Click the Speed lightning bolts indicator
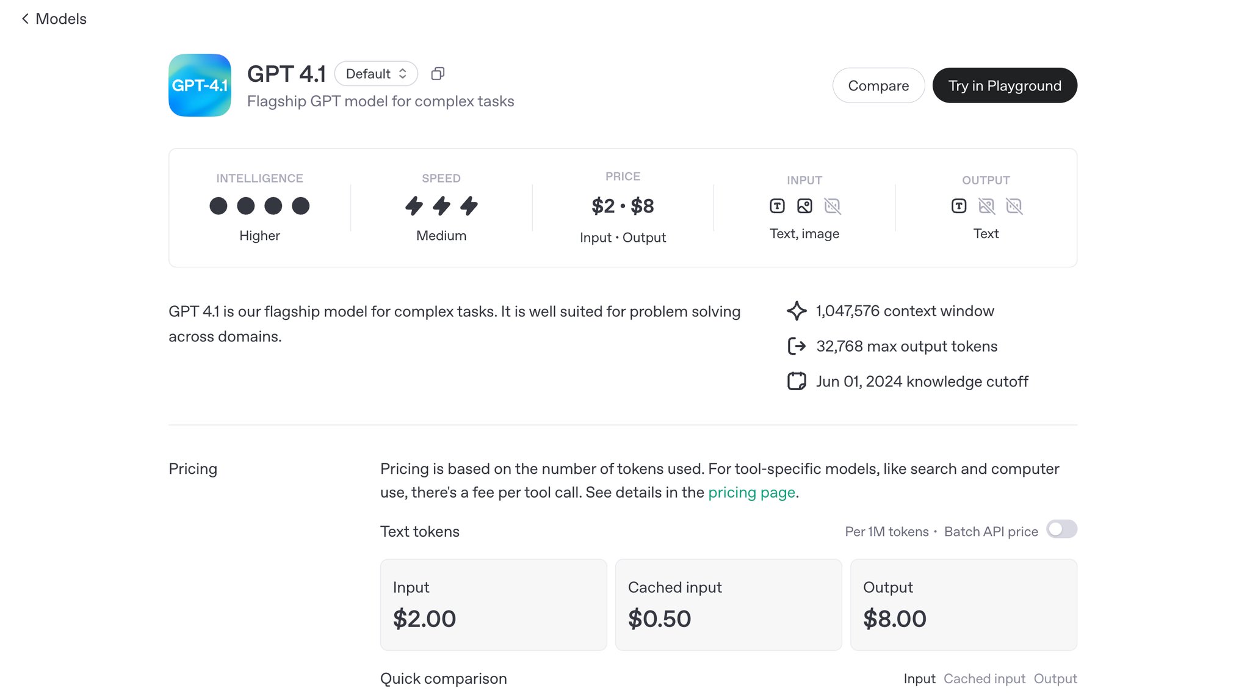1250x696 pixels. point(441,206)
